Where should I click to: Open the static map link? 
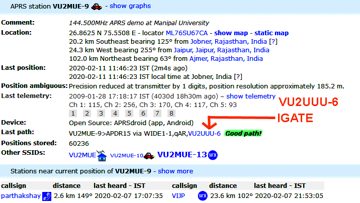(272, 33)
